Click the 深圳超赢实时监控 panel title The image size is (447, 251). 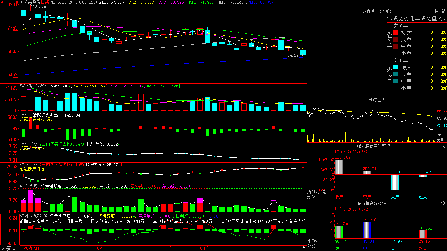click(374, 146)
